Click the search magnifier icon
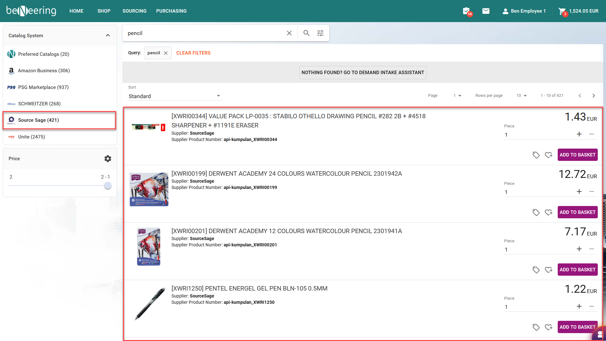Screen dimensions: 606x341 click(306, 33)
